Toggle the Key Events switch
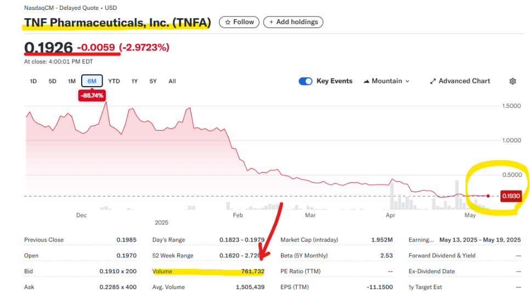 pyautogui.click(x=306, y=81)
